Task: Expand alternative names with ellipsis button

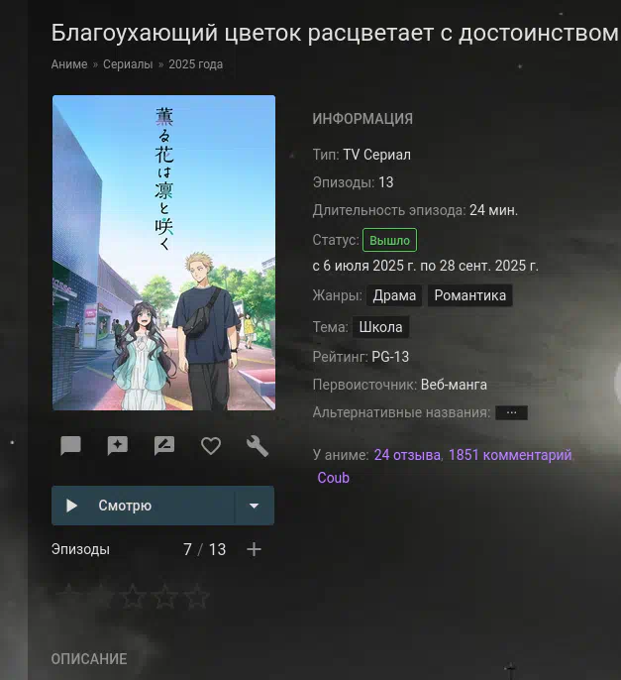Action: [511, 412]
